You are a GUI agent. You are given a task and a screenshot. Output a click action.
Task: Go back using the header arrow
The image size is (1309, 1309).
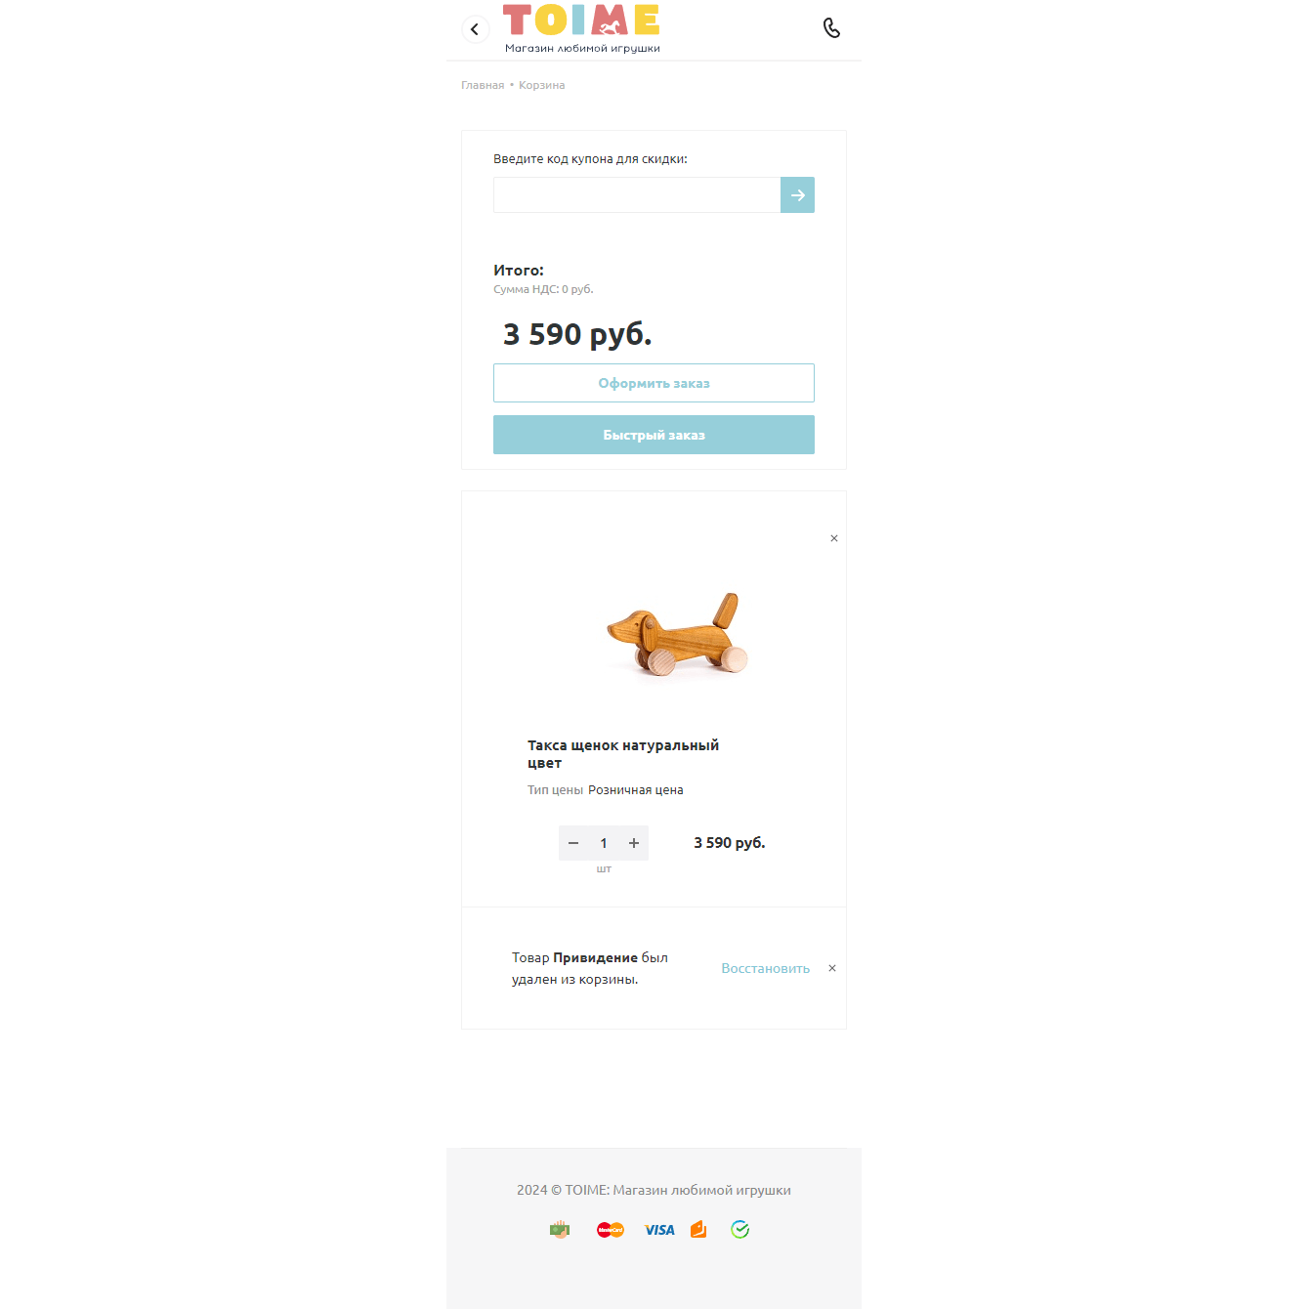point(475,29)
